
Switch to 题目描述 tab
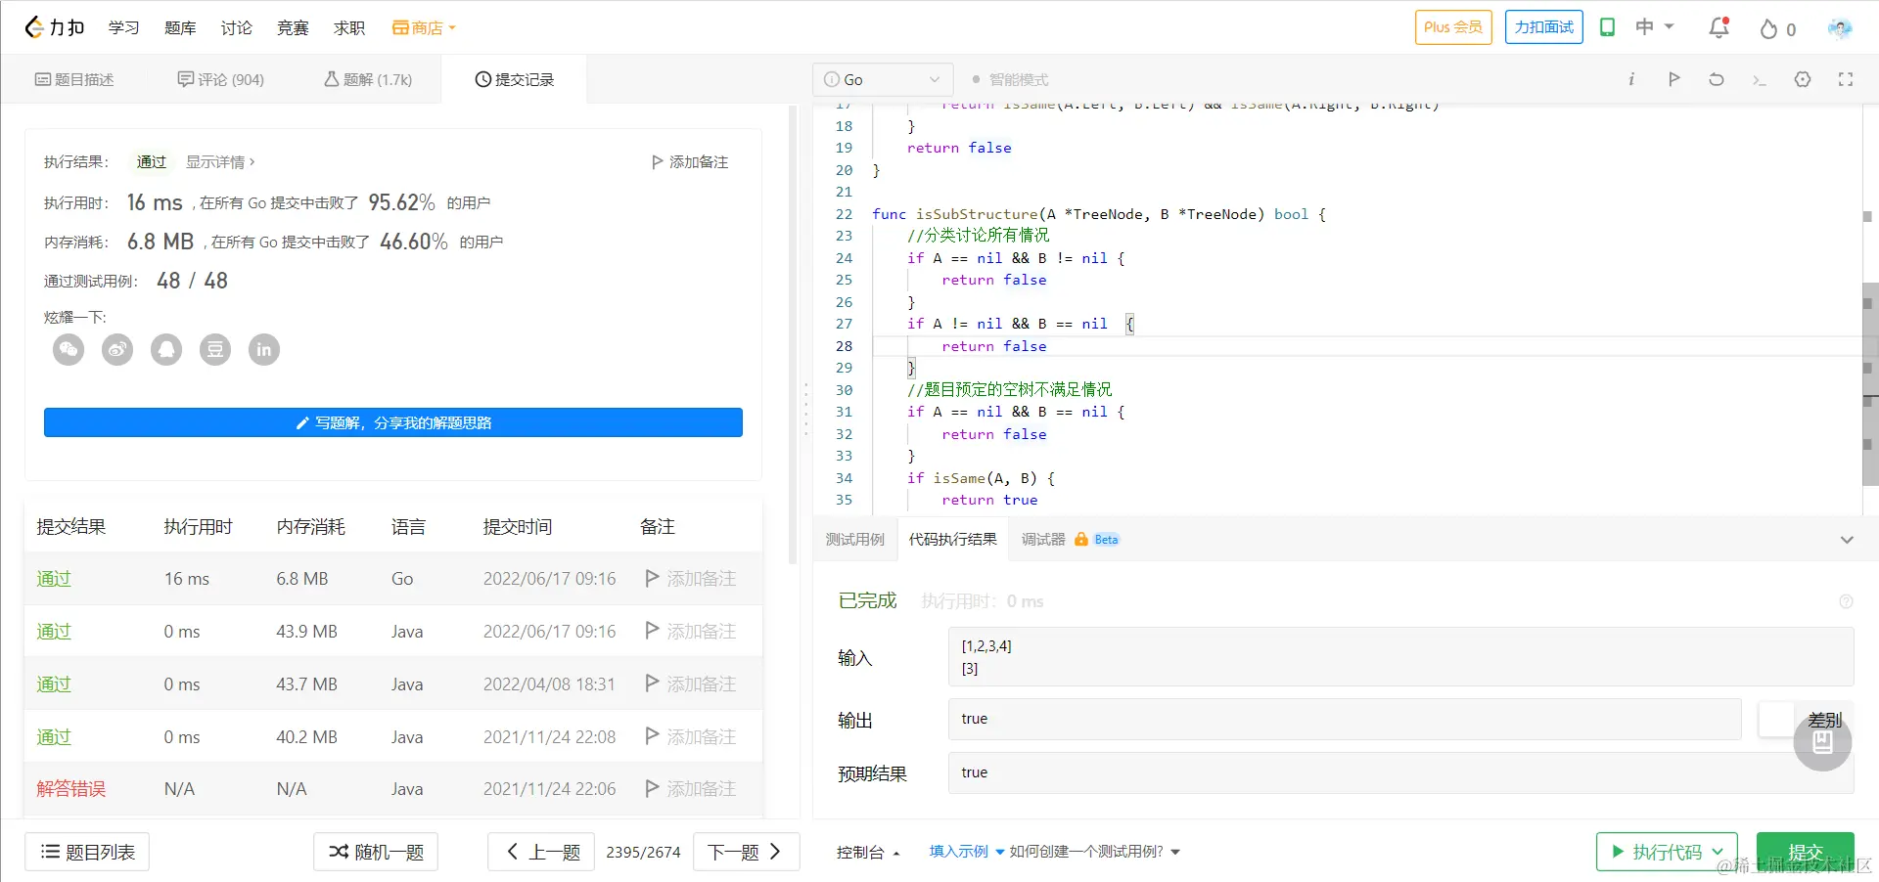pyautogui.click(x=74, y=79)
